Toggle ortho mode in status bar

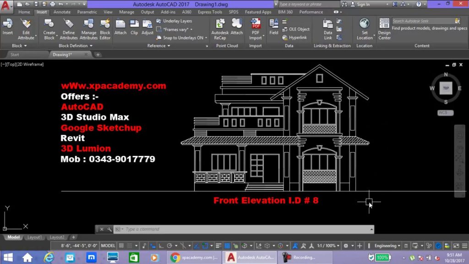coord(161,246)
